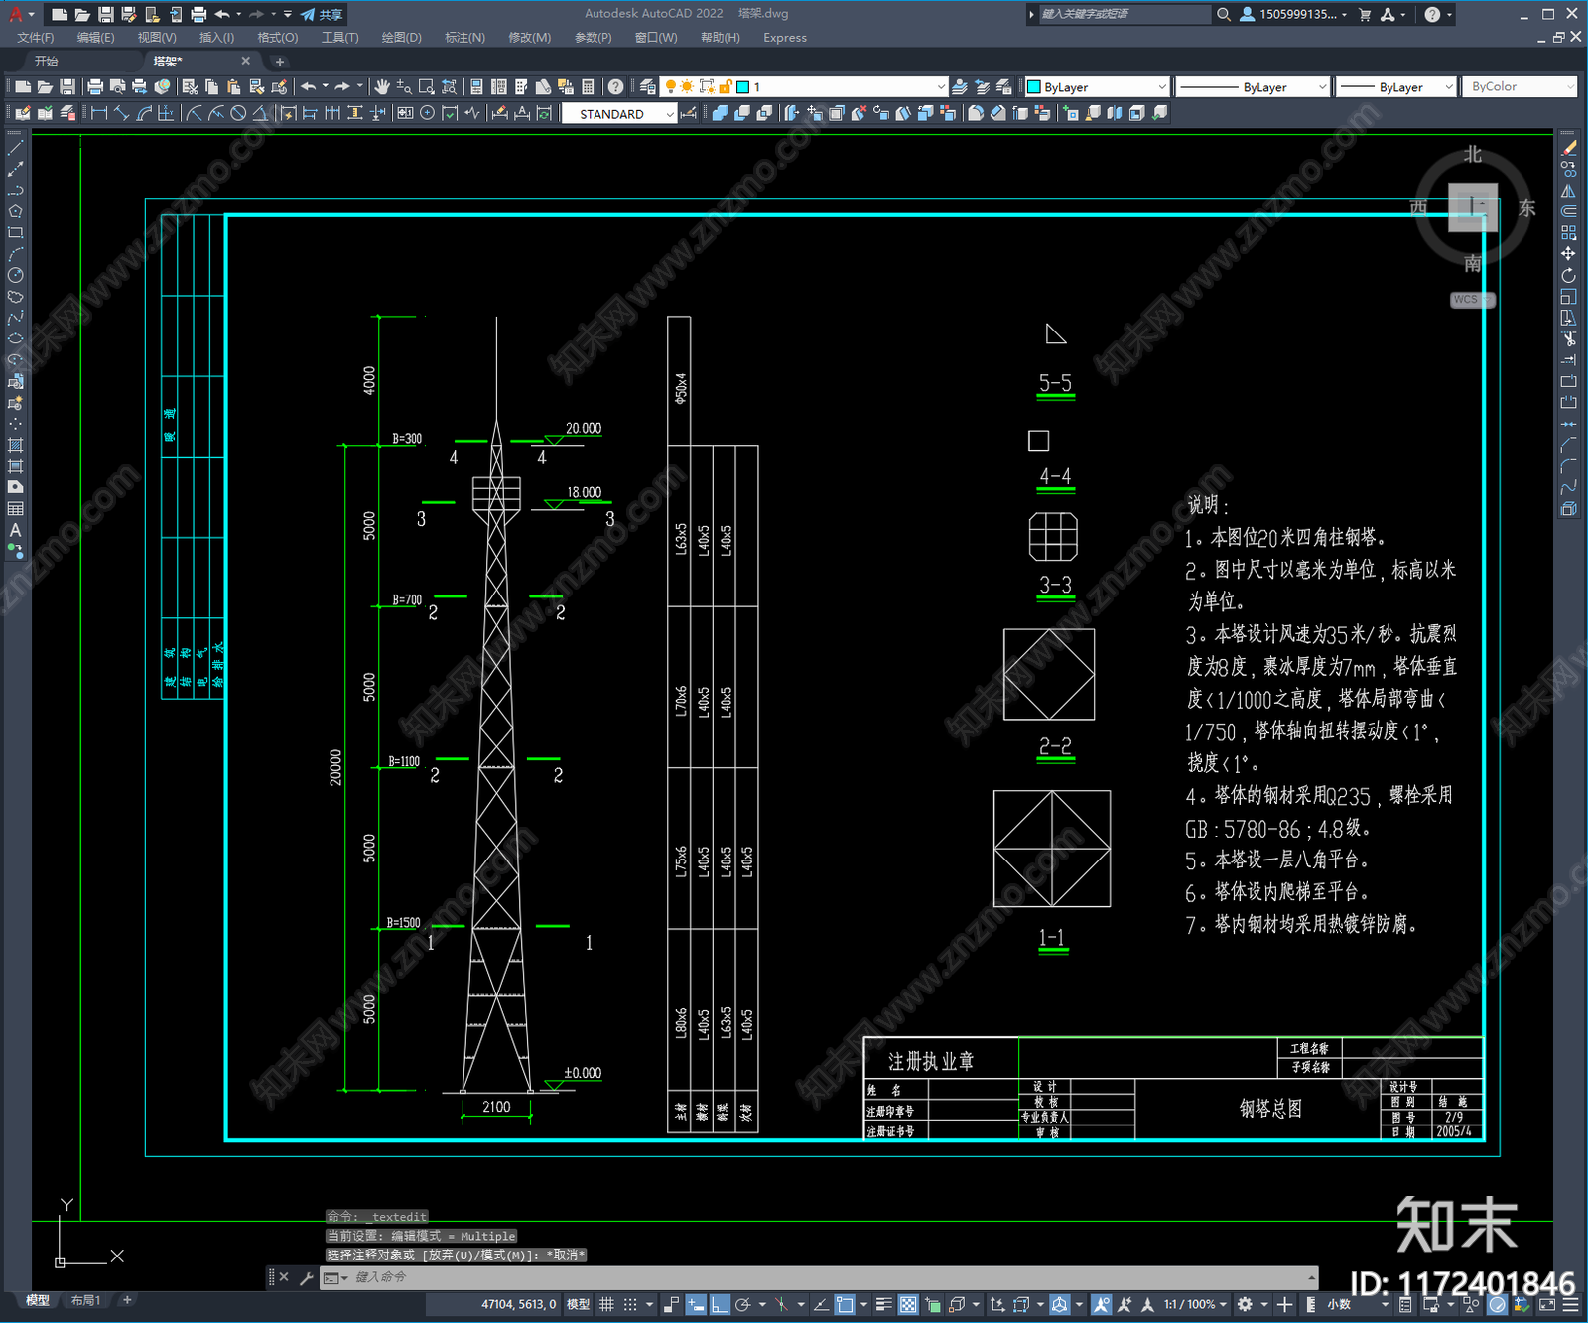Open the Express menu
The image size is (1588, 1323).
click(785, 38)
